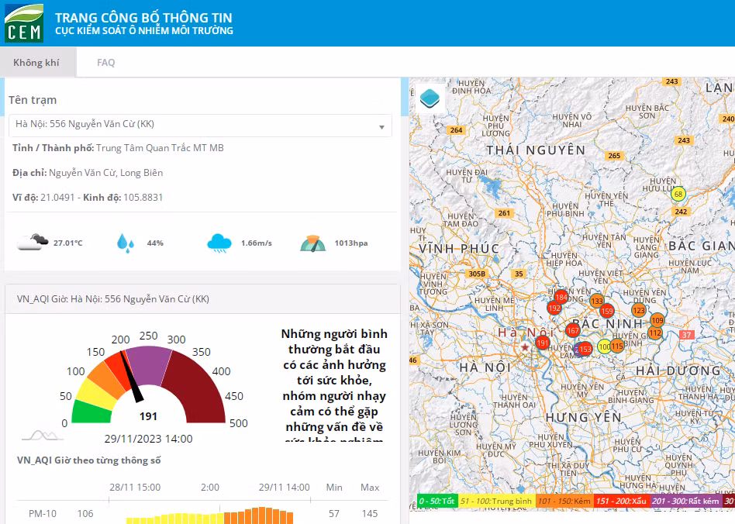Screen dimensions: 735x524
Task: Open the map layers switcher icon
Action: point(430,99)
